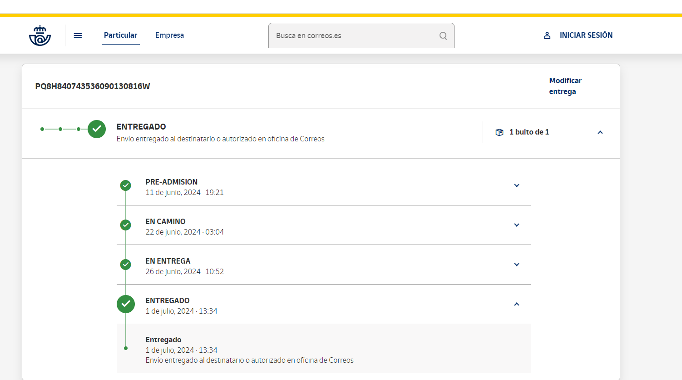Click the search magnifier icon
This screenshot has width=682, height=380.
(x=443, y=35)
